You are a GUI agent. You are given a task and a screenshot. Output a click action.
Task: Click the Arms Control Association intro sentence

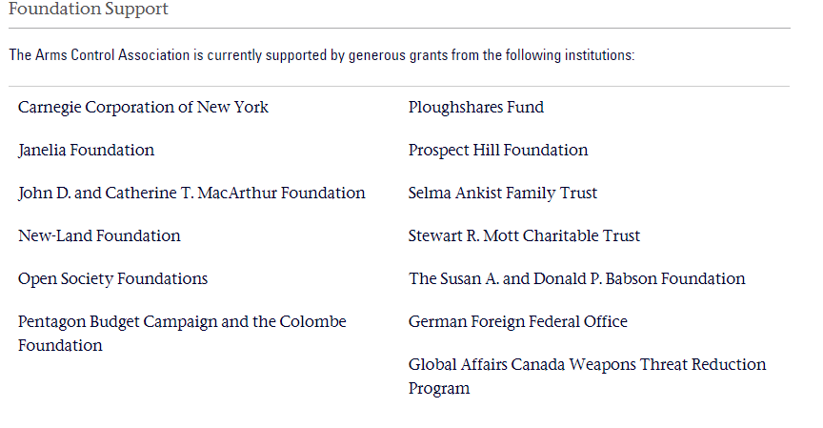(x=322, y=55)
